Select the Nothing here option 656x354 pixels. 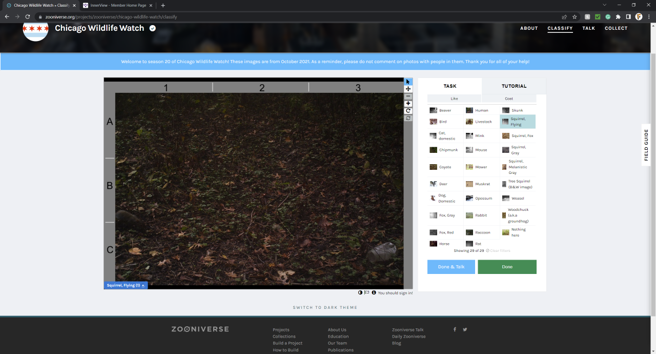coord(518,232)
